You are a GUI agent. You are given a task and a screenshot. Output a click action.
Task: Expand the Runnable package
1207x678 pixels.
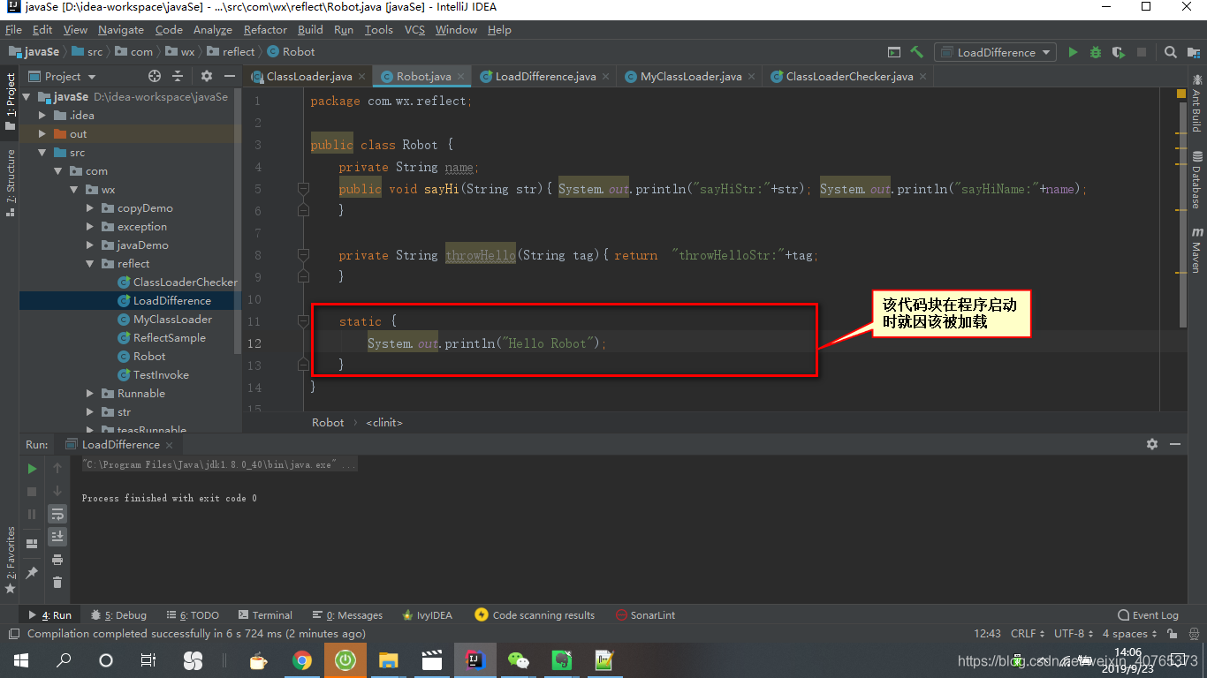click(90, 394)
